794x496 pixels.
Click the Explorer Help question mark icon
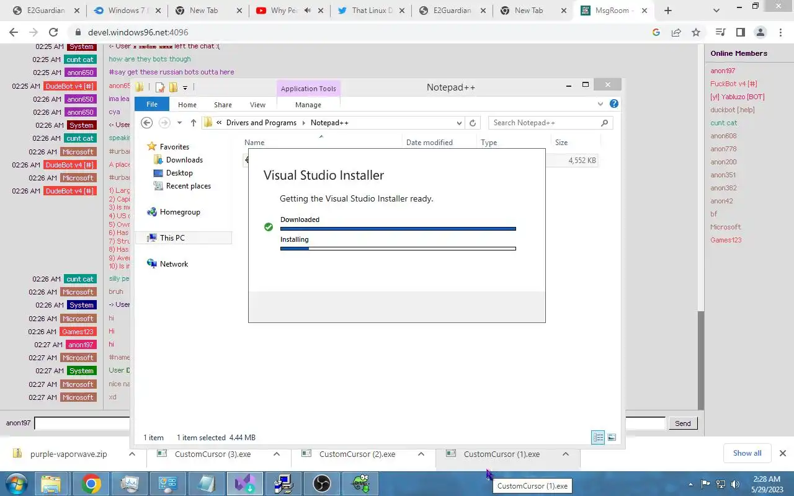[613, 104]
